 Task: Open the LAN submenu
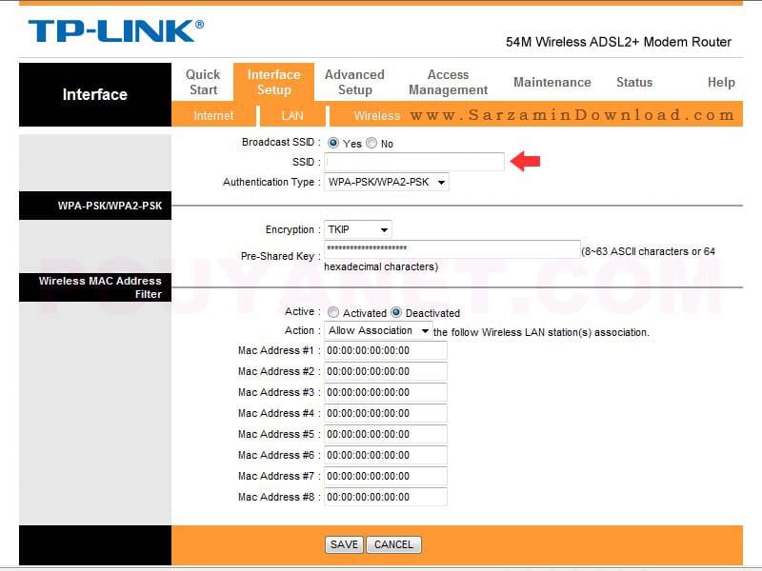point(292,115)
